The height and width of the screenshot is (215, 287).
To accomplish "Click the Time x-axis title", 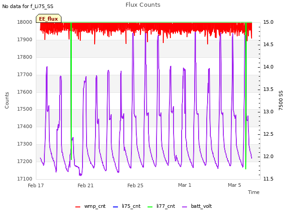I will pos(253,192).
